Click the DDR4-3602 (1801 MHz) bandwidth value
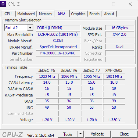This screenshot has height=138, width=138. click(x=58, y=34)
